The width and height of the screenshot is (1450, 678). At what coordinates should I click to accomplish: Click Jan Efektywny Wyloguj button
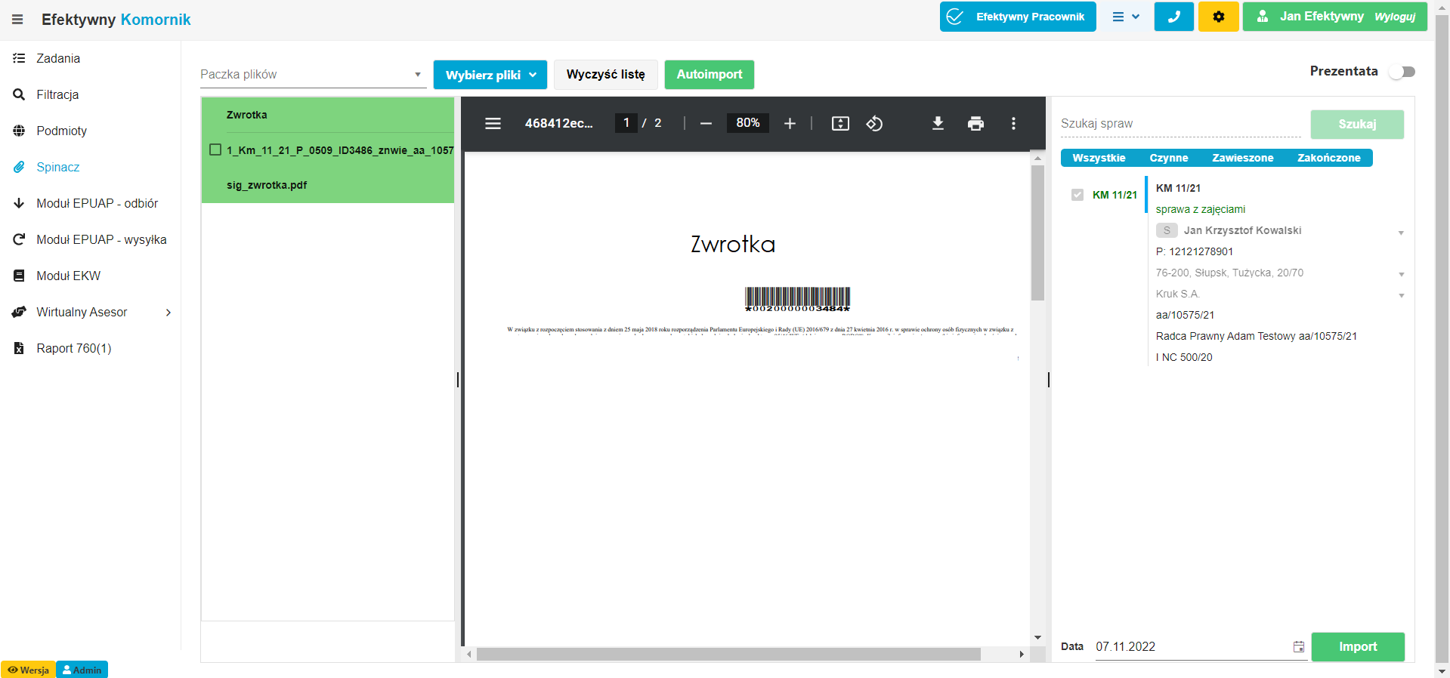pos(1334,17)
